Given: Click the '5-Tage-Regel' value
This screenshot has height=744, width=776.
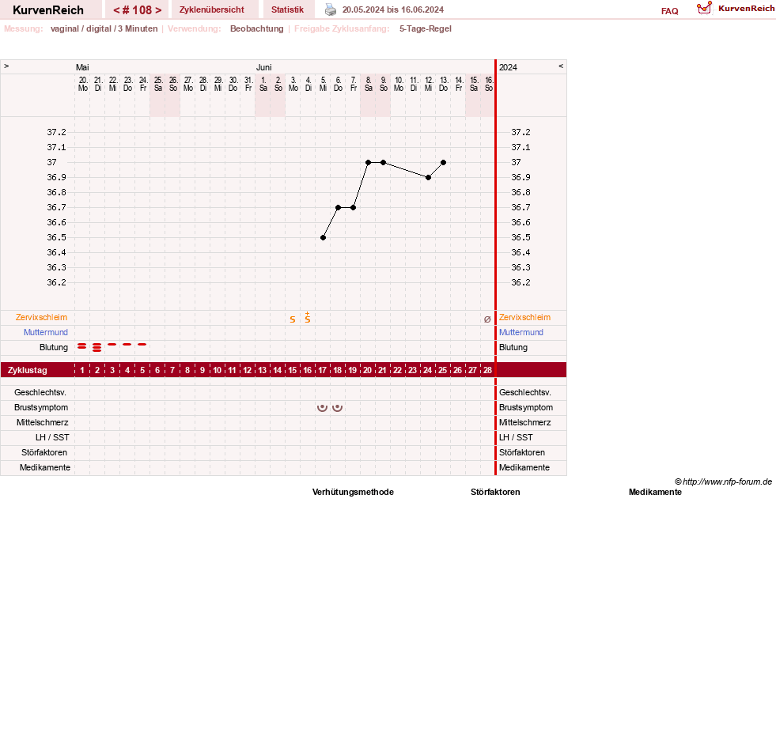Looking at the screenshot, I should point(426,28).
